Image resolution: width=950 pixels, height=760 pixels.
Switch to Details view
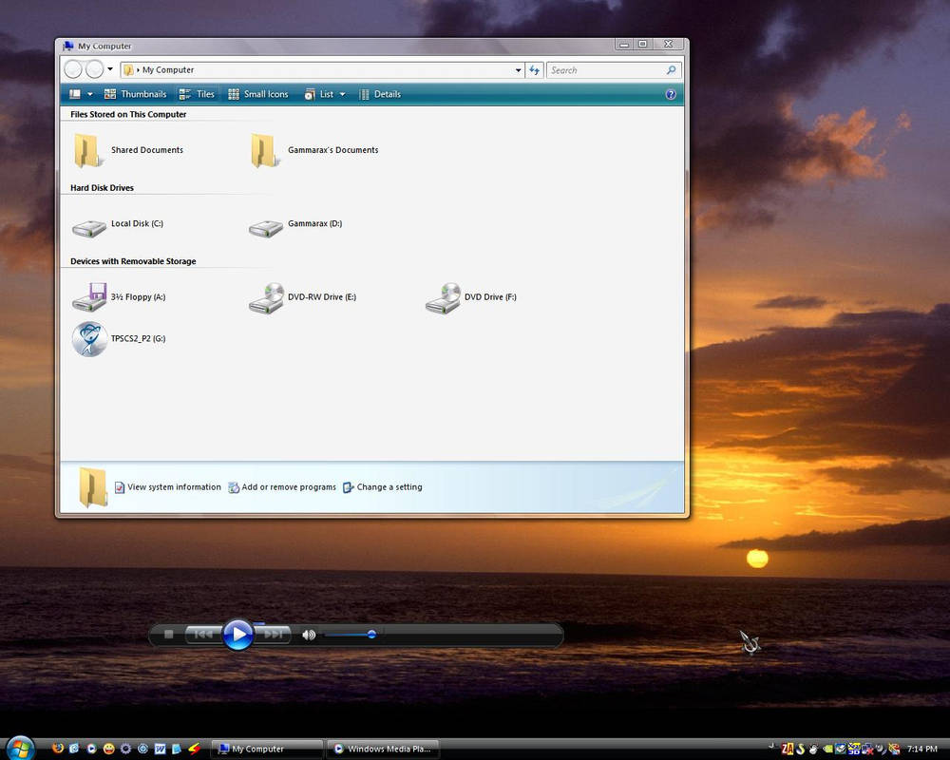click(380, 94)
